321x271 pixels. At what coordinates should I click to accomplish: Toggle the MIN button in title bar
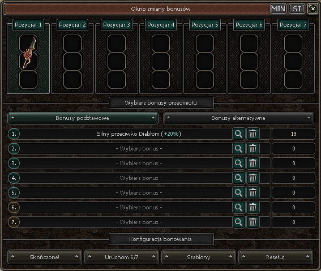pyautogui.click(x=278, y=9)
